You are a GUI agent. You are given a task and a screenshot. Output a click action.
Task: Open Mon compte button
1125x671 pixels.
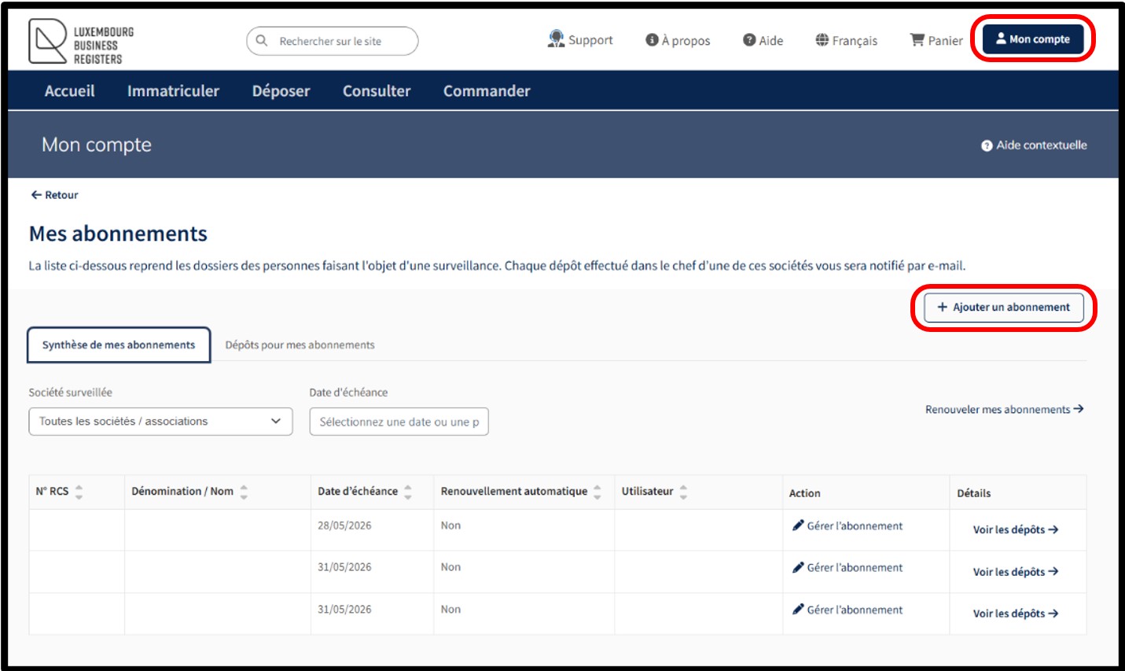[x=1032, y=39]
